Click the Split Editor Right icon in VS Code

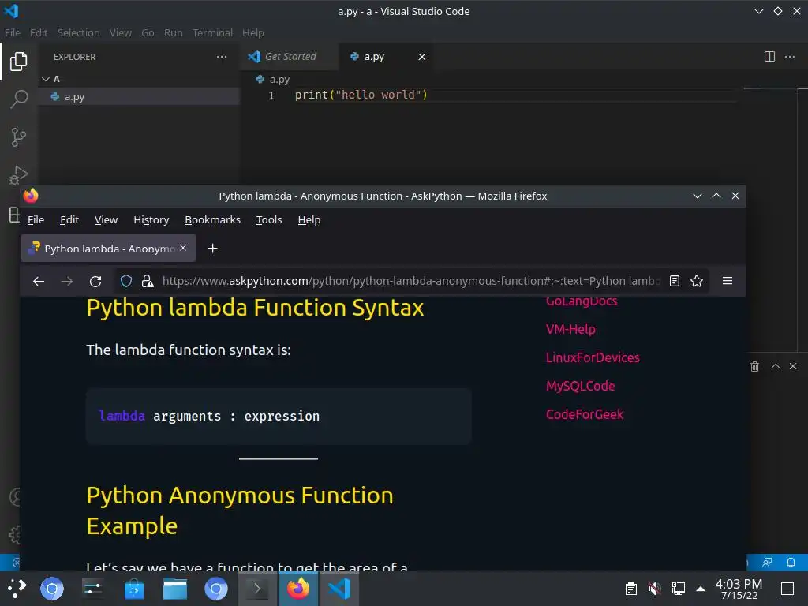[x=769, y=57]
